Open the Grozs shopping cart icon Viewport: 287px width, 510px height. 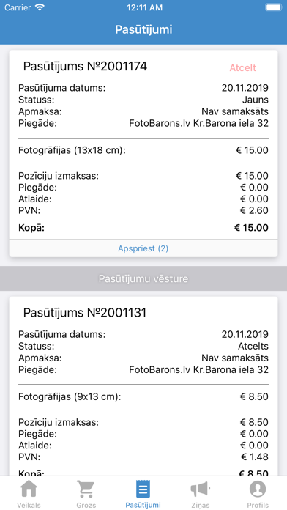pyautogui.click(x=86, y=489)
